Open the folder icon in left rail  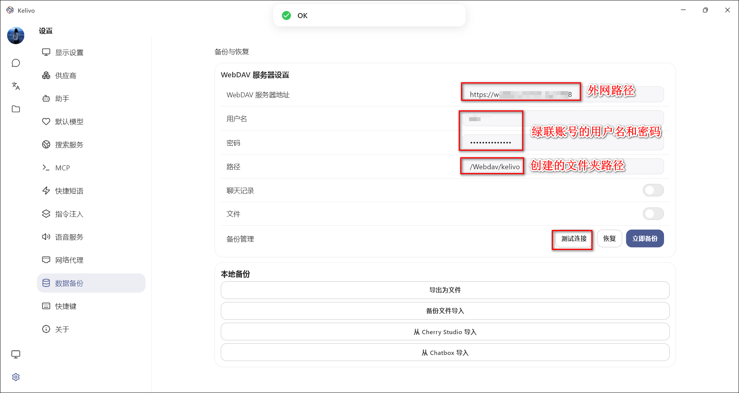[x=16, y=109]
